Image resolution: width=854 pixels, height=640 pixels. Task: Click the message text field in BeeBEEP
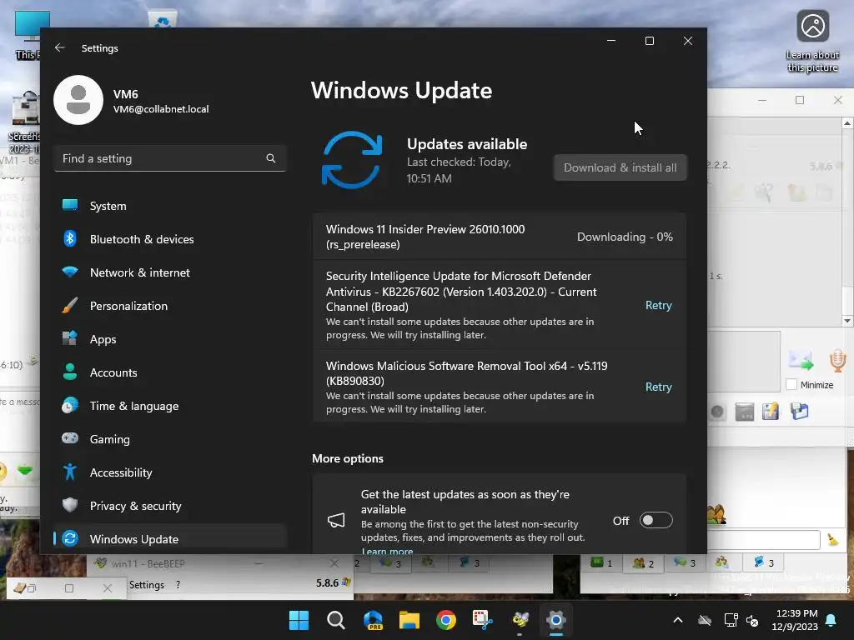click(764, 539)
